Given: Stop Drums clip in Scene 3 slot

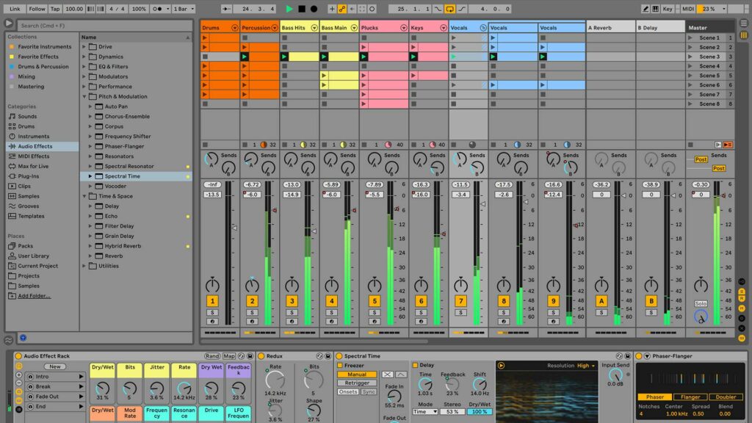Looking at the screenshot, I should point(206,57).
